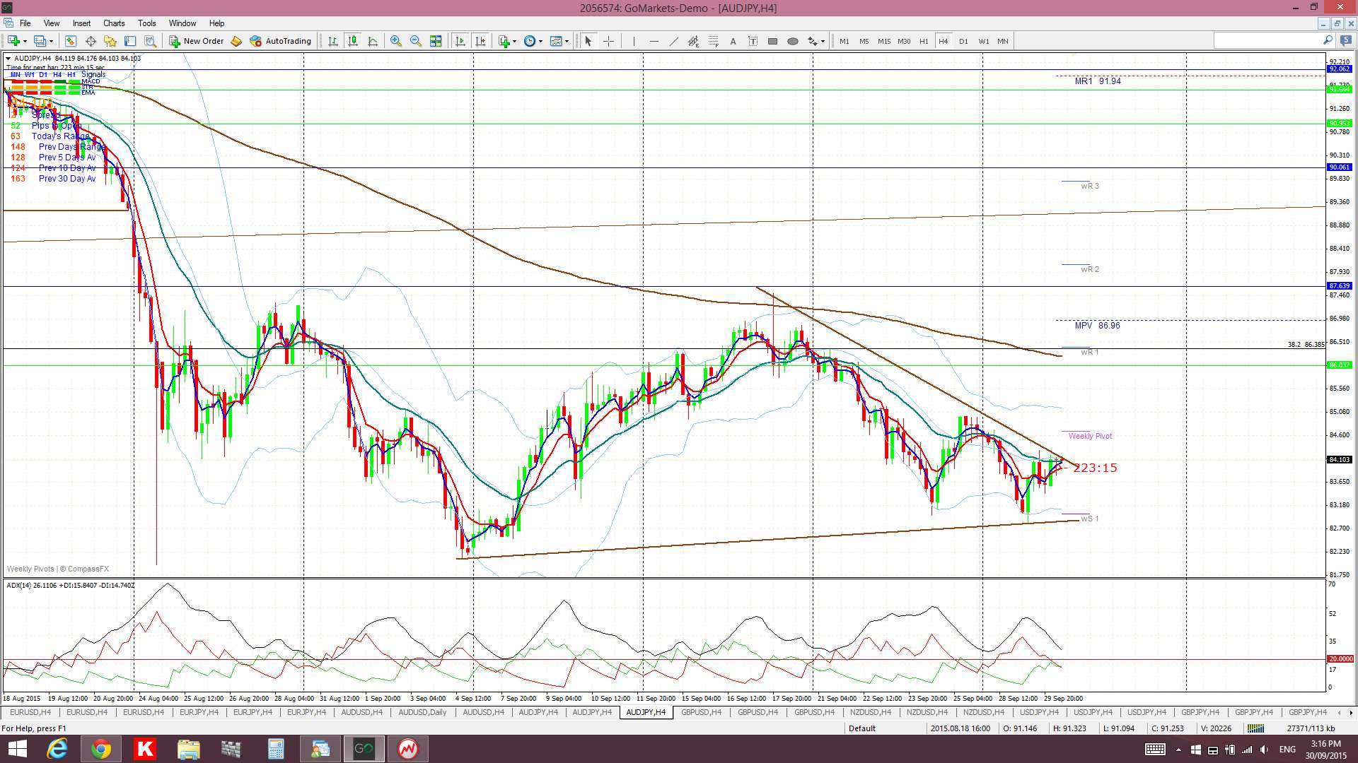1358x763 pixels.
Task: Open the Insert menu
Action: coord(81,23)
